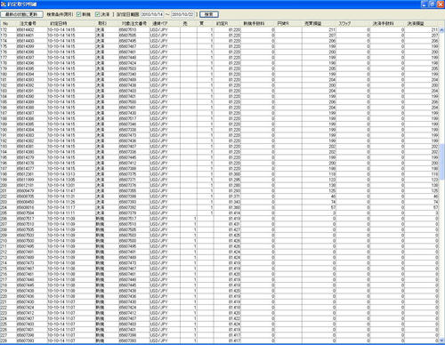The width and height of the screenshot is (445, 345).
Task: Toggle the 新規 (new) checkbox
Action: click(x=78, y=14)
